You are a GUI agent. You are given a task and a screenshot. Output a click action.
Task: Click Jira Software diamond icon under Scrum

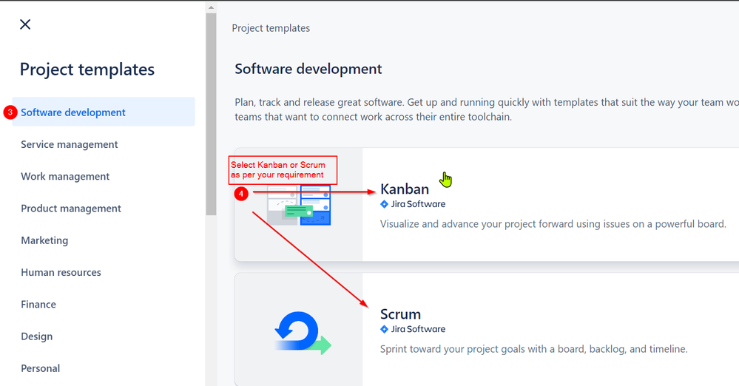(x=384, y=329)
